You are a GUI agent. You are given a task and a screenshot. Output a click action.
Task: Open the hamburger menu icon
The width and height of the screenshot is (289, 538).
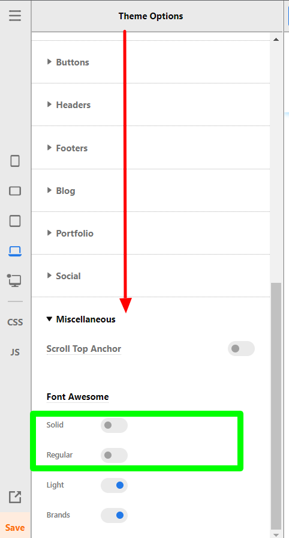pyautogui.click(x=15, y=16)
